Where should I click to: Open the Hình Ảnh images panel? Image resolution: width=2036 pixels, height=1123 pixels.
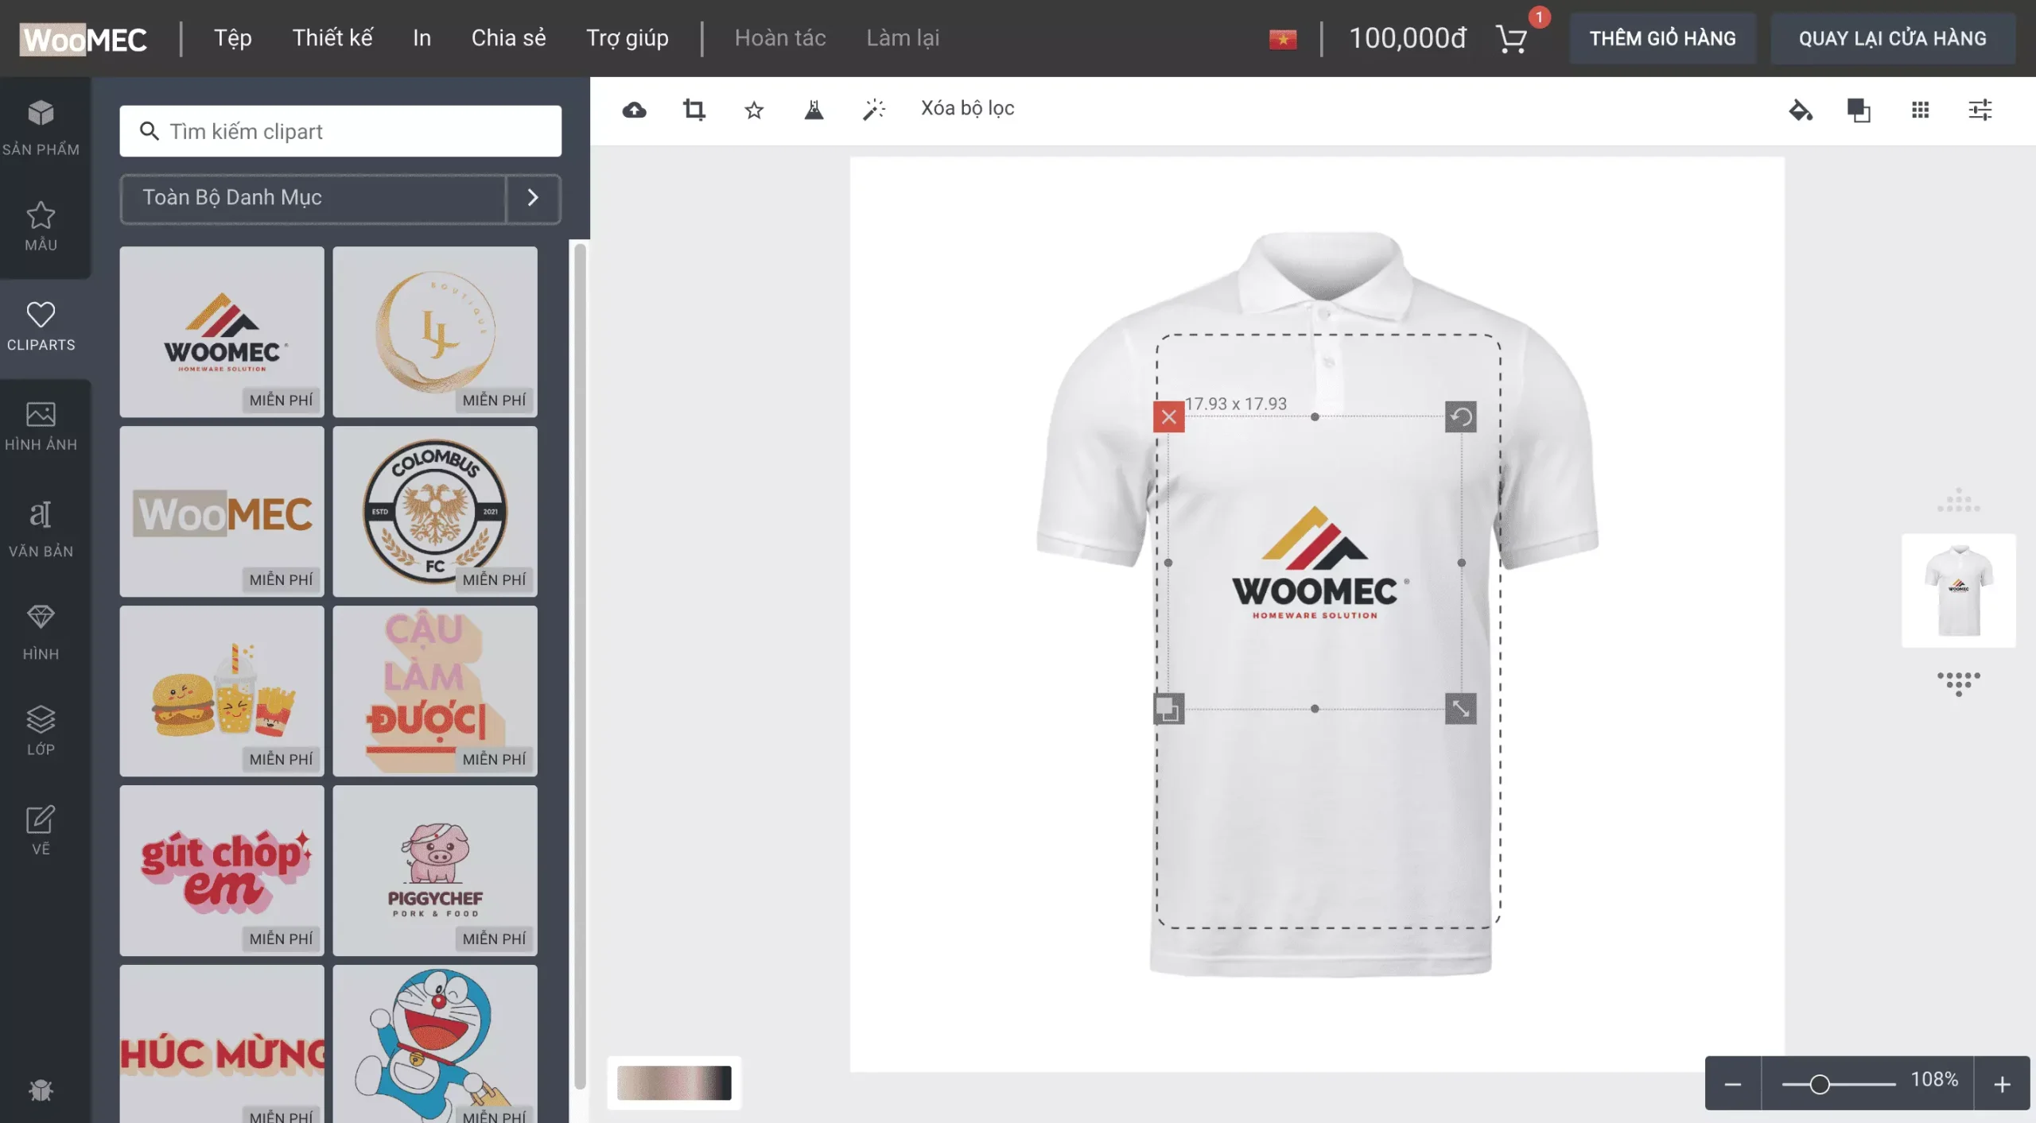pos(41,426)
